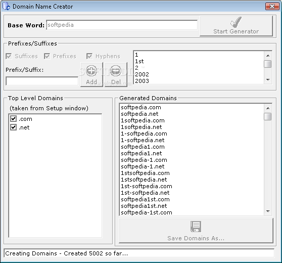Image resolution: width=282 pixels, height=263 pixels.
Task: Click the Start Generator checkmark button
Action: (236, 26)
